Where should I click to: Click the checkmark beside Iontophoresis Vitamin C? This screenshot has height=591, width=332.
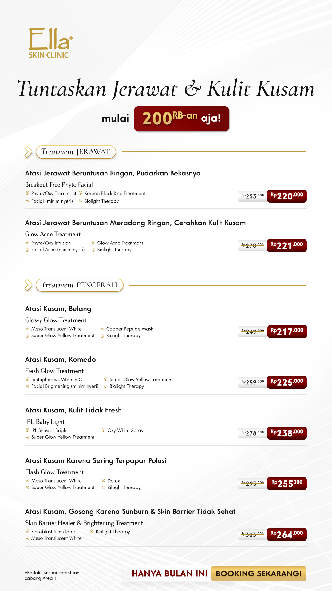pyautogui.click(x=27, y=379)
